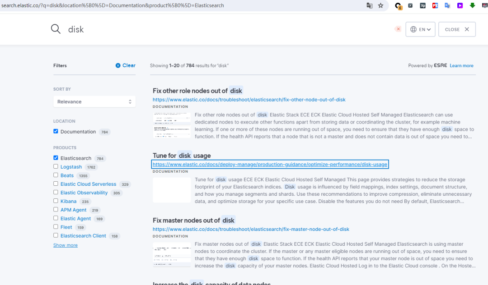Uncheck the Elasticsearch product checkbox
This screenshot has width=488, height=285.
pos(56,158)
